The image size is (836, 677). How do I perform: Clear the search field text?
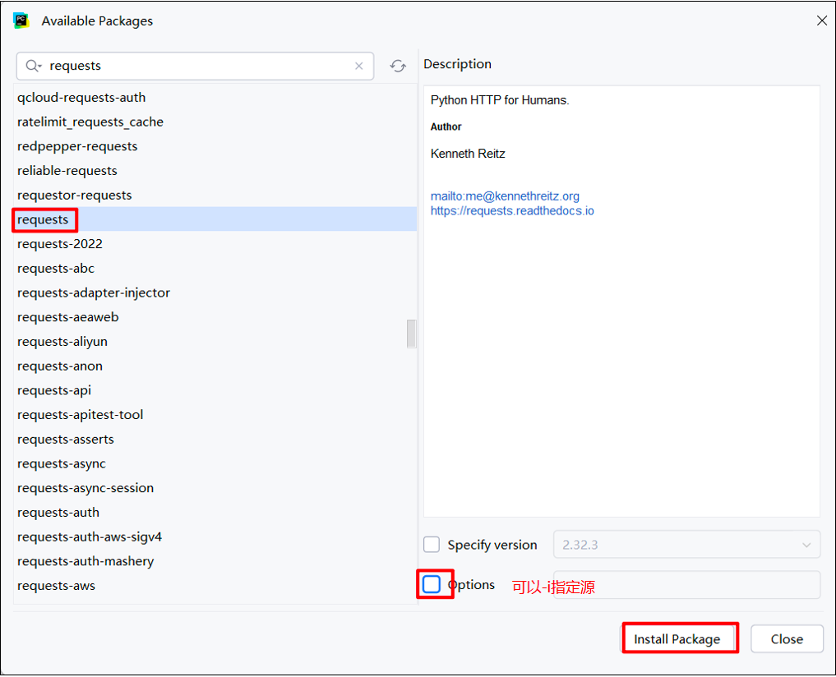pos(358,67)
